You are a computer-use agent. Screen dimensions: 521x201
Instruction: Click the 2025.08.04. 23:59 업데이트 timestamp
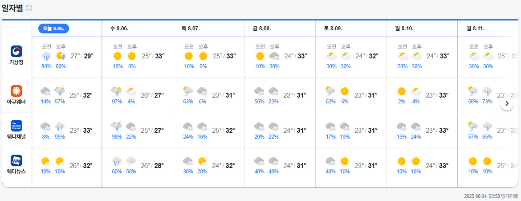click(x=491, y=196)
